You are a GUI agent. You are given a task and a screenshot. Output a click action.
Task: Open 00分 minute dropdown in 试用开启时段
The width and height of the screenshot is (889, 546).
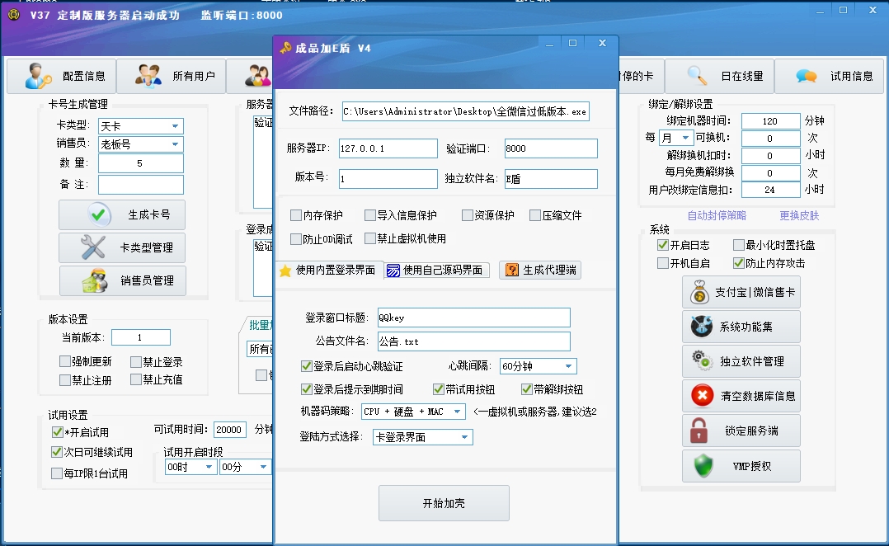coord(245,467)
